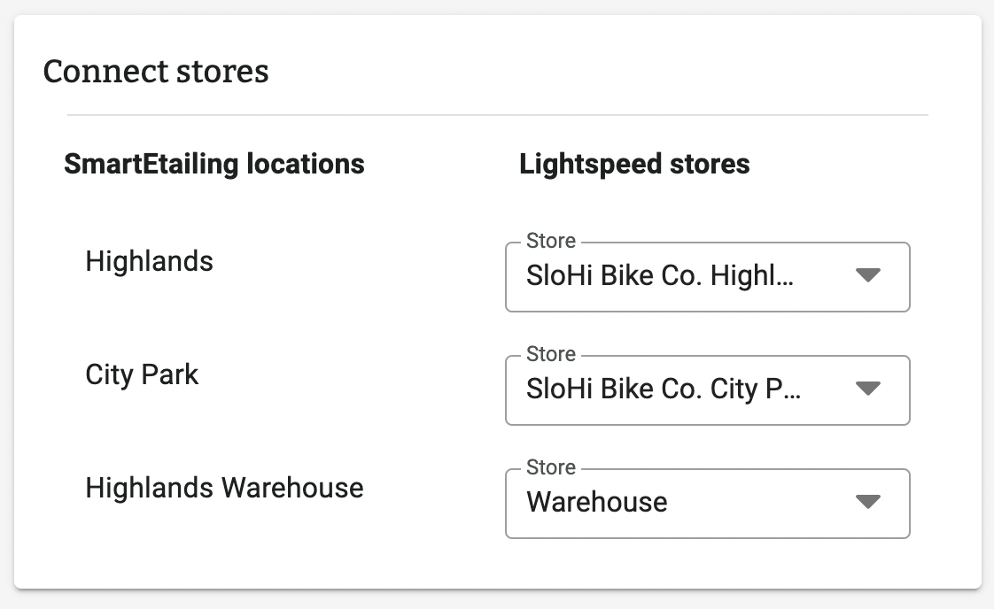Click the divider line under Connect stores
The height and width of the screenshot is (609, 994).
point(497,115)
